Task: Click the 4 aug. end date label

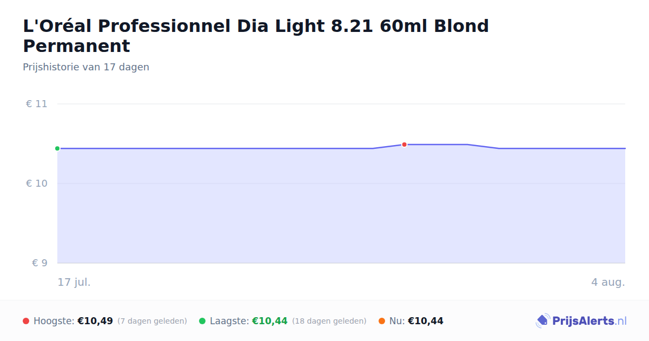Action: click(x=608, y=282)
